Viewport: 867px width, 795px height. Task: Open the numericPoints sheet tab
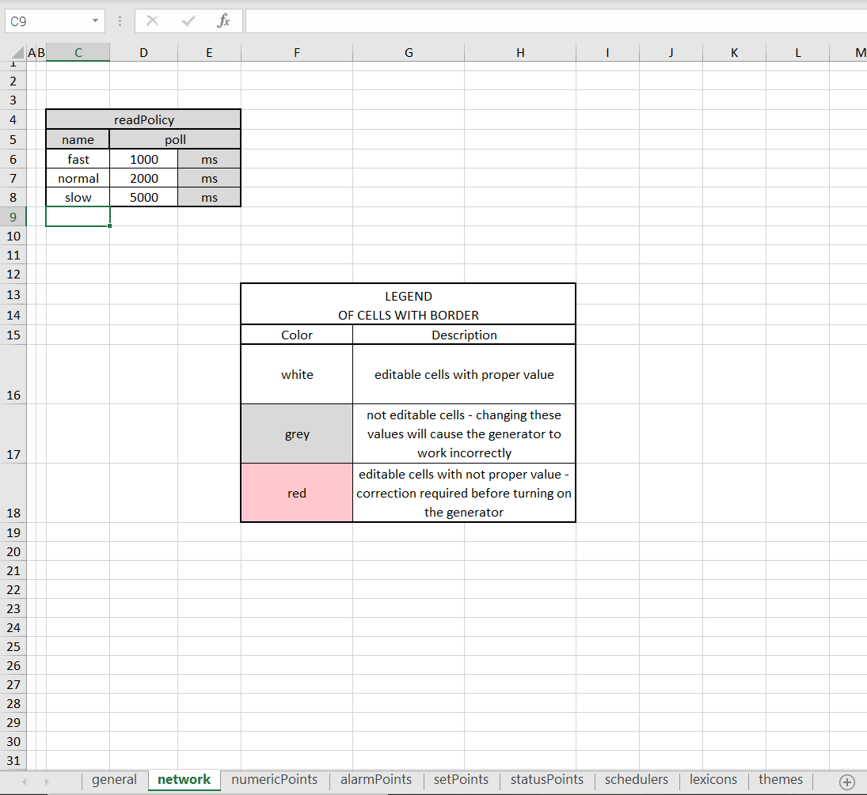pos(274,780)
